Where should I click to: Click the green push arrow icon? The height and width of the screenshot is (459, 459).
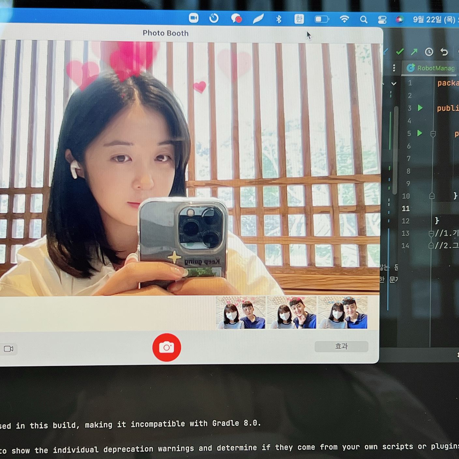click(414, 52)
